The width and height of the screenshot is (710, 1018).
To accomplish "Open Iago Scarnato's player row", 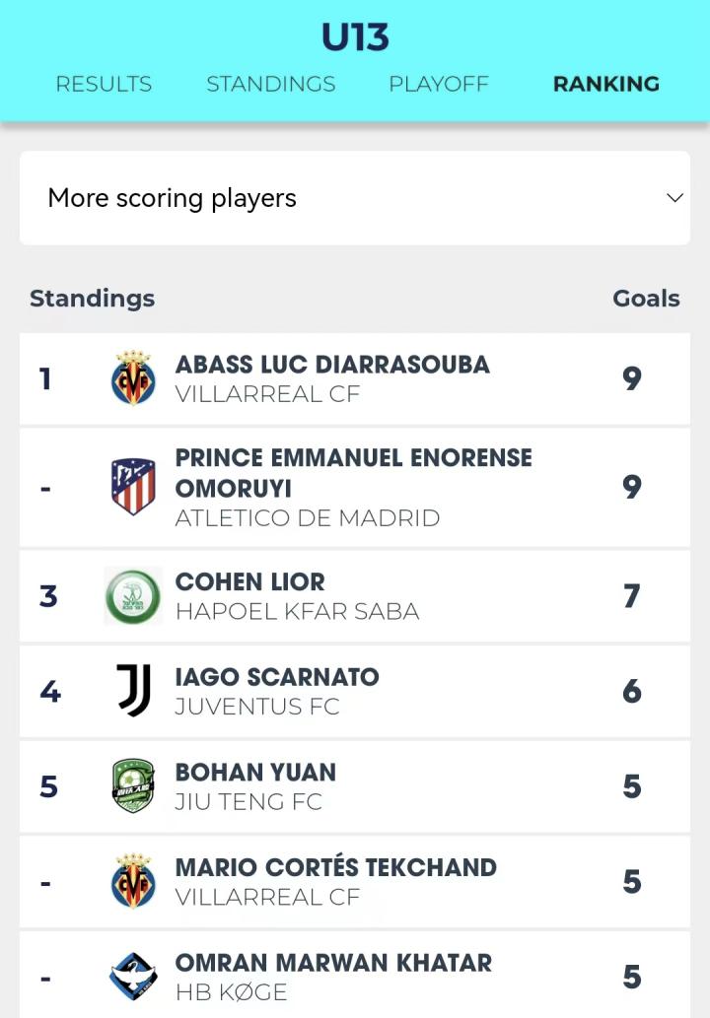I will click(355, 691).
